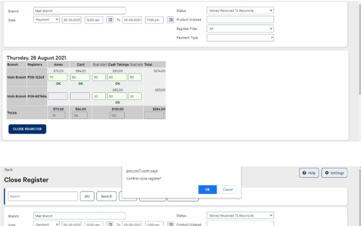Open the Register Filter dropdown
This screenshot has height=226, width=361.
pos(240,29)
